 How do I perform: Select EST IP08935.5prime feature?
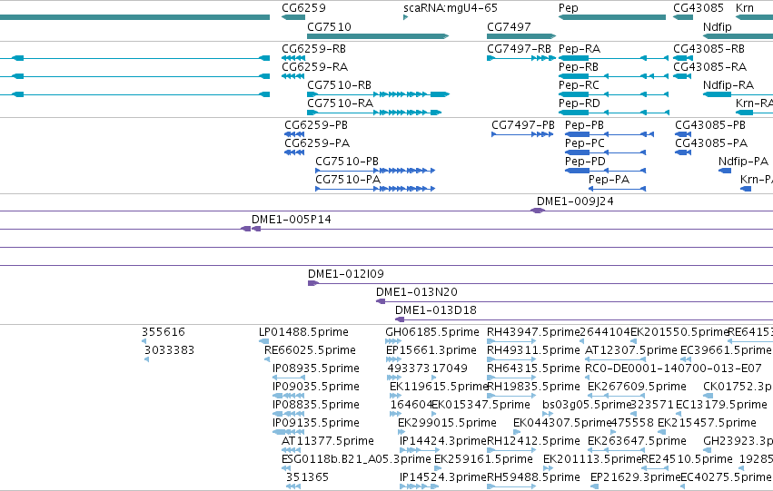(x=288, y=378)
